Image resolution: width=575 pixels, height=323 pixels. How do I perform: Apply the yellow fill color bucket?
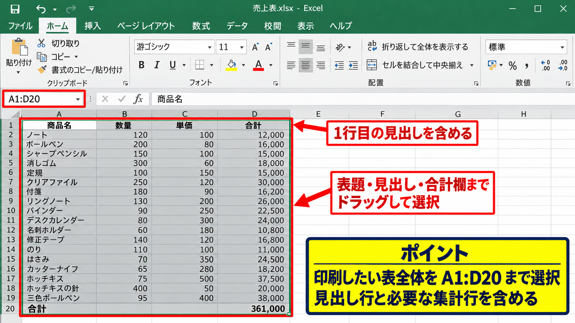click(x=231, y=65)
